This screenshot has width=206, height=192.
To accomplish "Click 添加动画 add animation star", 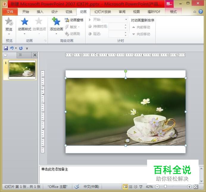I will click(x=56, y=21).
